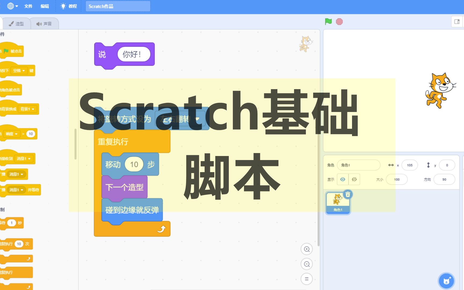Click the 1 seconds value in 等待 block

tap(12, 223)
